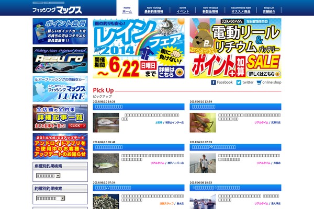
Task: Open the Home ホーム tab
Action: pyautogui.click(x=127, y=8)
